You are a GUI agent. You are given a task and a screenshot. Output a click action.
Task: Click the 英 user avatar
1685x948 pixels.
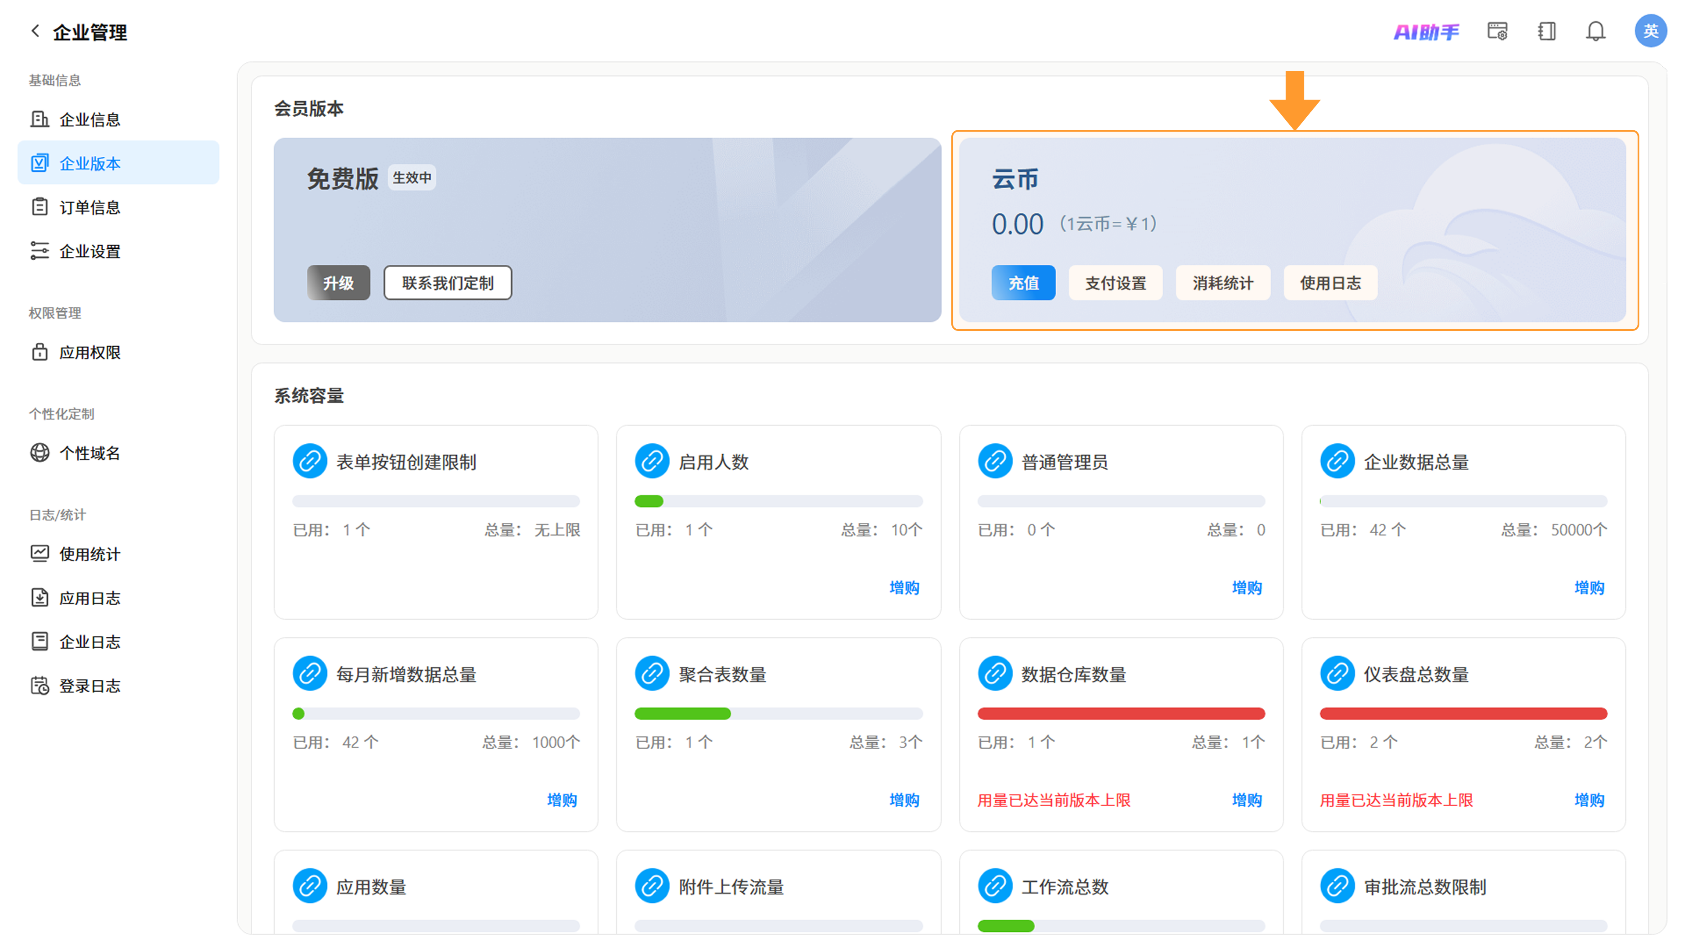[x=1650, y=31]
